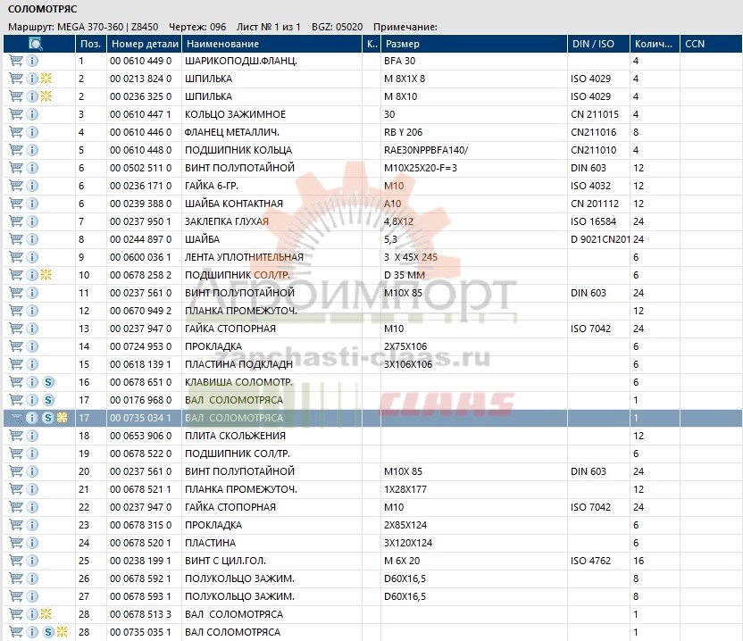Open info for ШАРИКОПОДШ.ФЛАНЦ. row
743x641 pixels.
point(32,61)
